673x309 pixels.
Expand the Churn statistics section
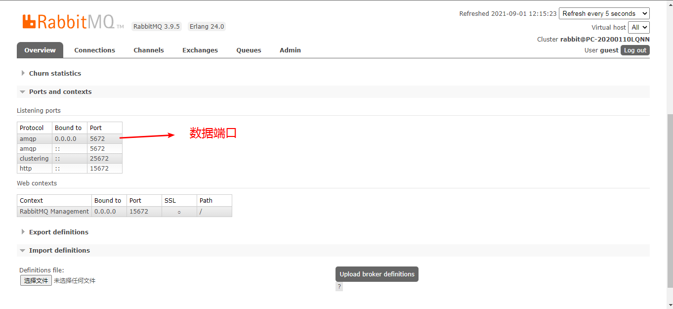[55, 73]
